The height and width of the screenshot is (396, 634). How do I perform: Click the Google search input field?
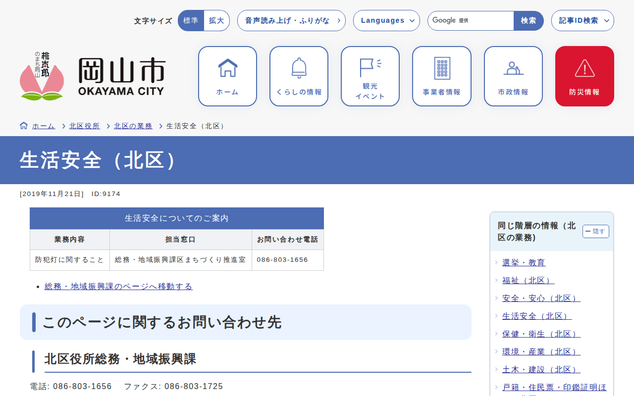(x=471, y=21)
